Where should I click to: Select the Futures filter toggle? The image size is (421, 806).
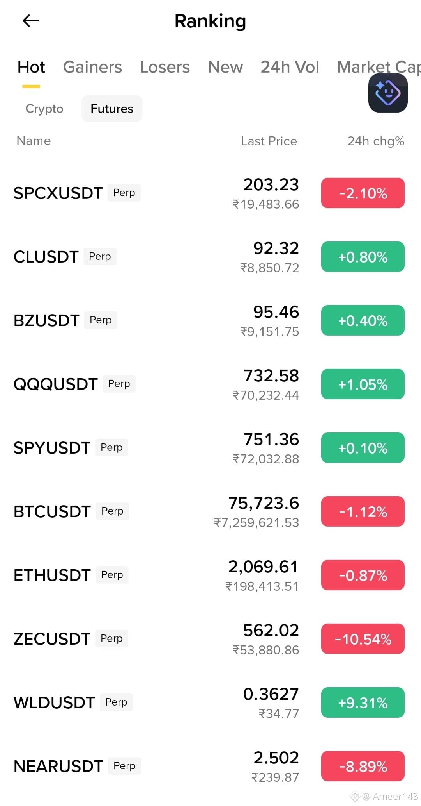pyautogui.click(x=112, y=109)
